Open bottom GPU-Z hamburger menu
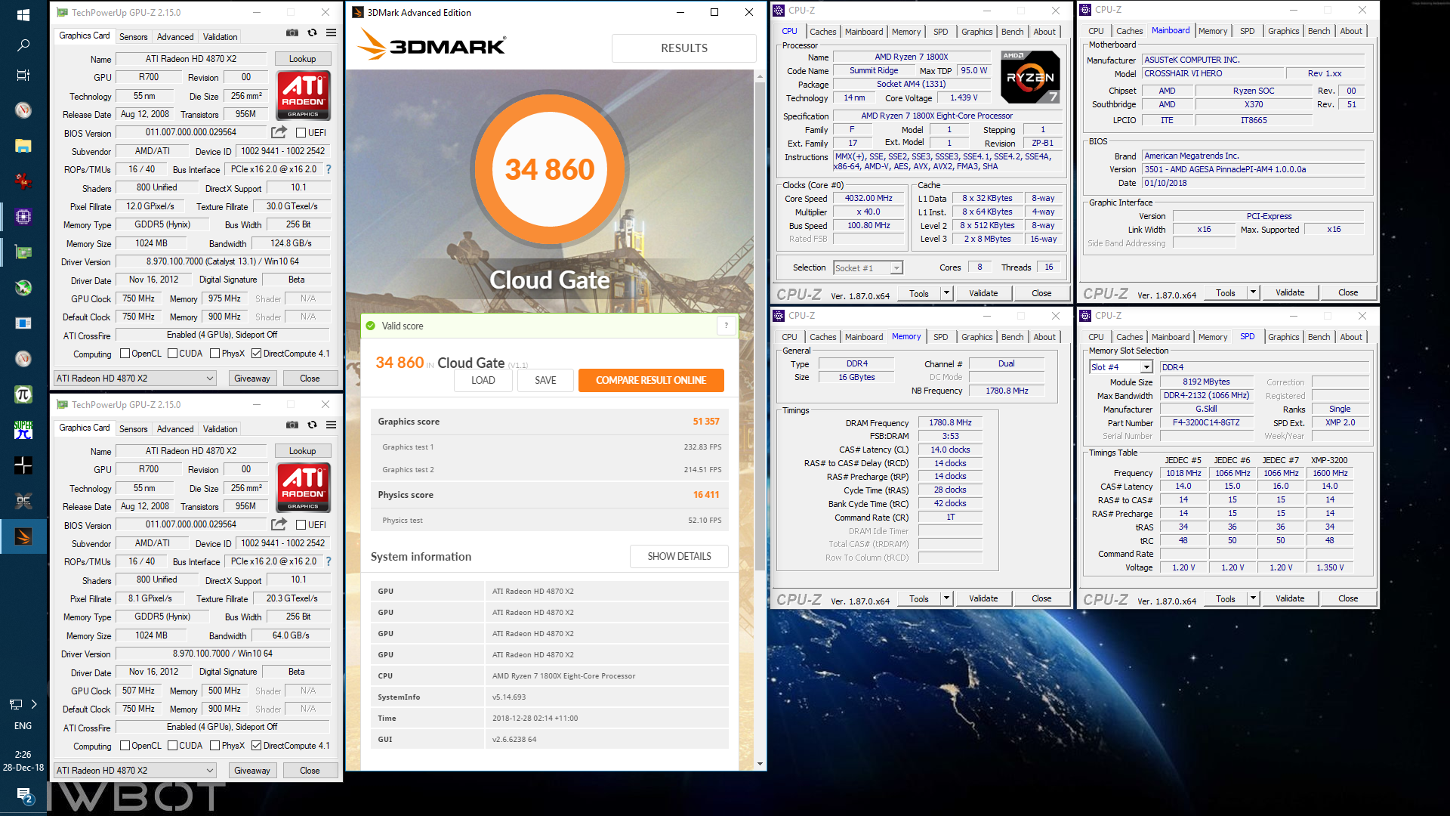The width and height of the screenshot is (1450, 816). pos(331,425)
